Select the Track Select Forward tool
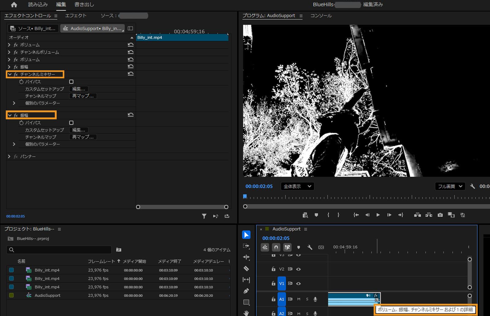490x316 pixels. pos(246,246)
